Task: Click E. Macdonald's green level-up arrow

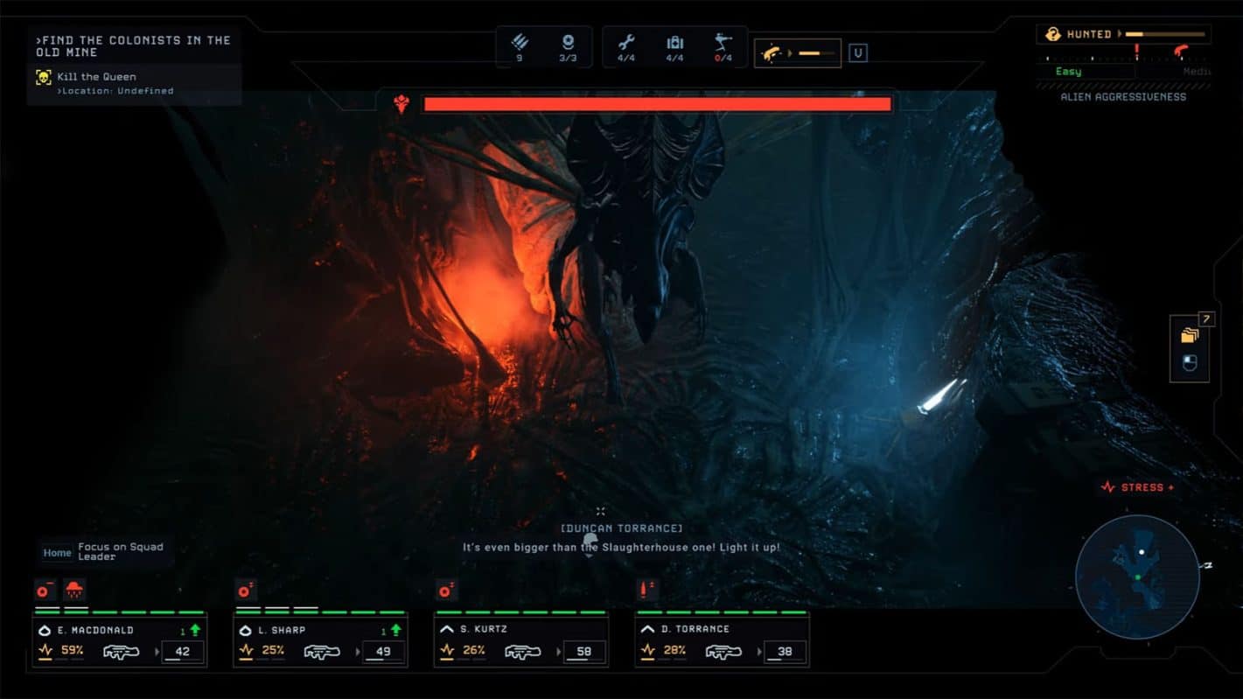Action: point(195,629)
